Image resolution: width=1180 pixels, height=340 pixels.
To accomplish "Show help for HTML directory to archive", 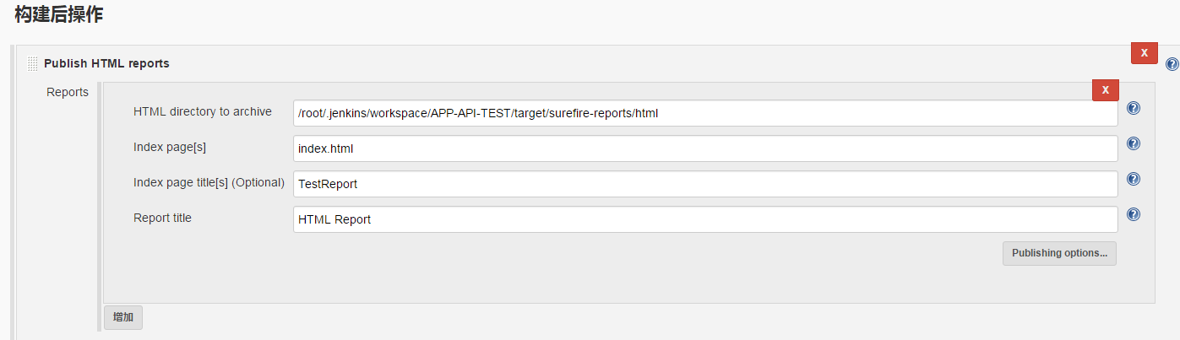I will coord(1134,108).
